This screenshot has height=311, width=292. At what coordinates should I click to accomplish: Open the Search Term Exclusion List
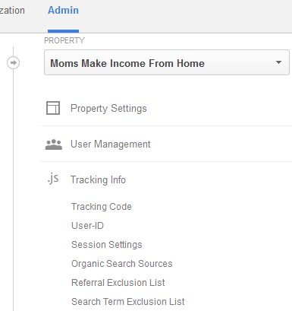click(128, 302)
